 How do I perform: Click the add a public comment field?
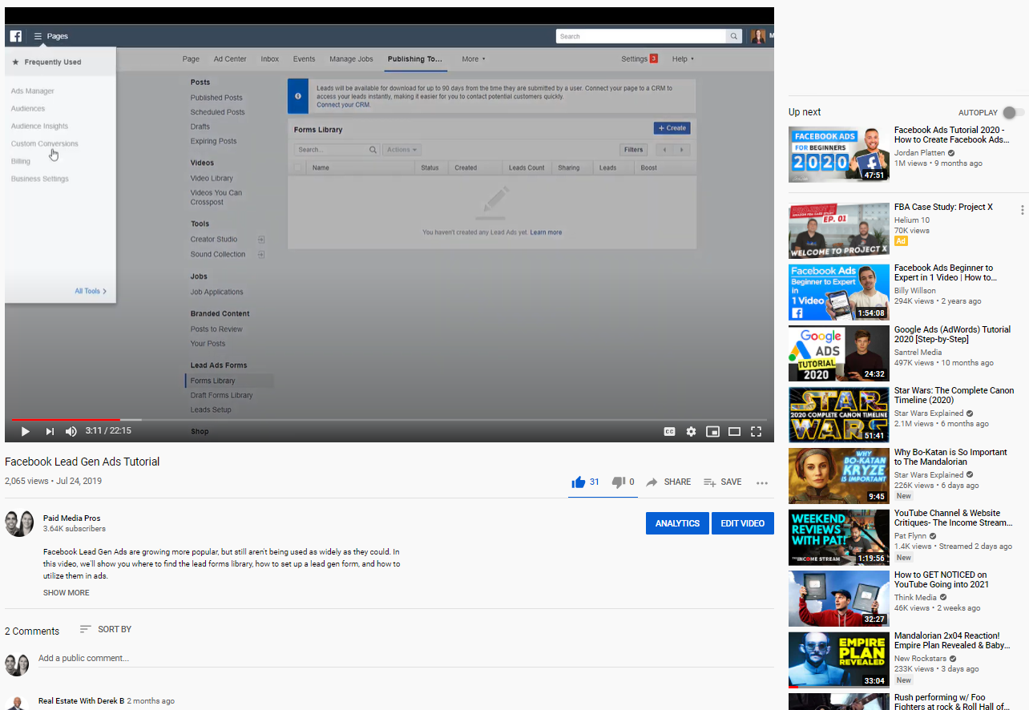406,658
